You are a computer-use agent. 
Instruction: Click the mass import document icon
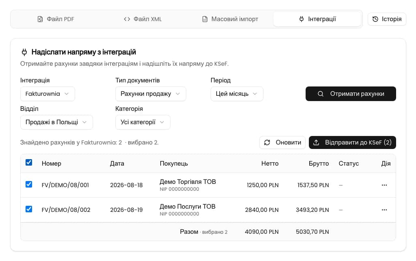pyautogui.click(x=205, y=19)
